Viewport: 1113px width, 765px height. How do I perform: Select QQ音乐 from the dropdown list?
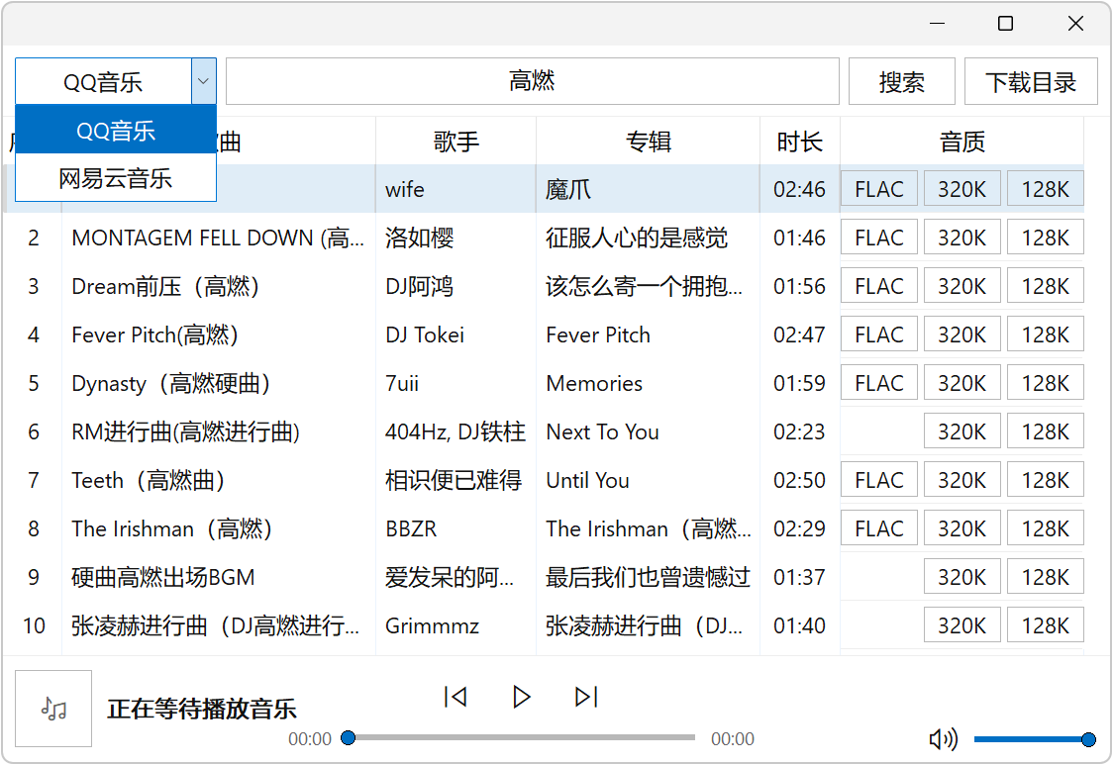click(116, 130)
